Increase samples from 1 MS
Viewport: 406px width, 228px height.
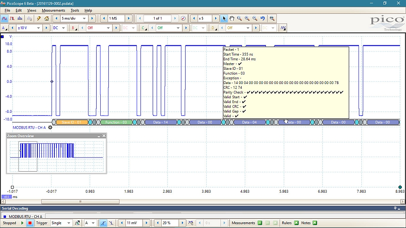point(129,18)
